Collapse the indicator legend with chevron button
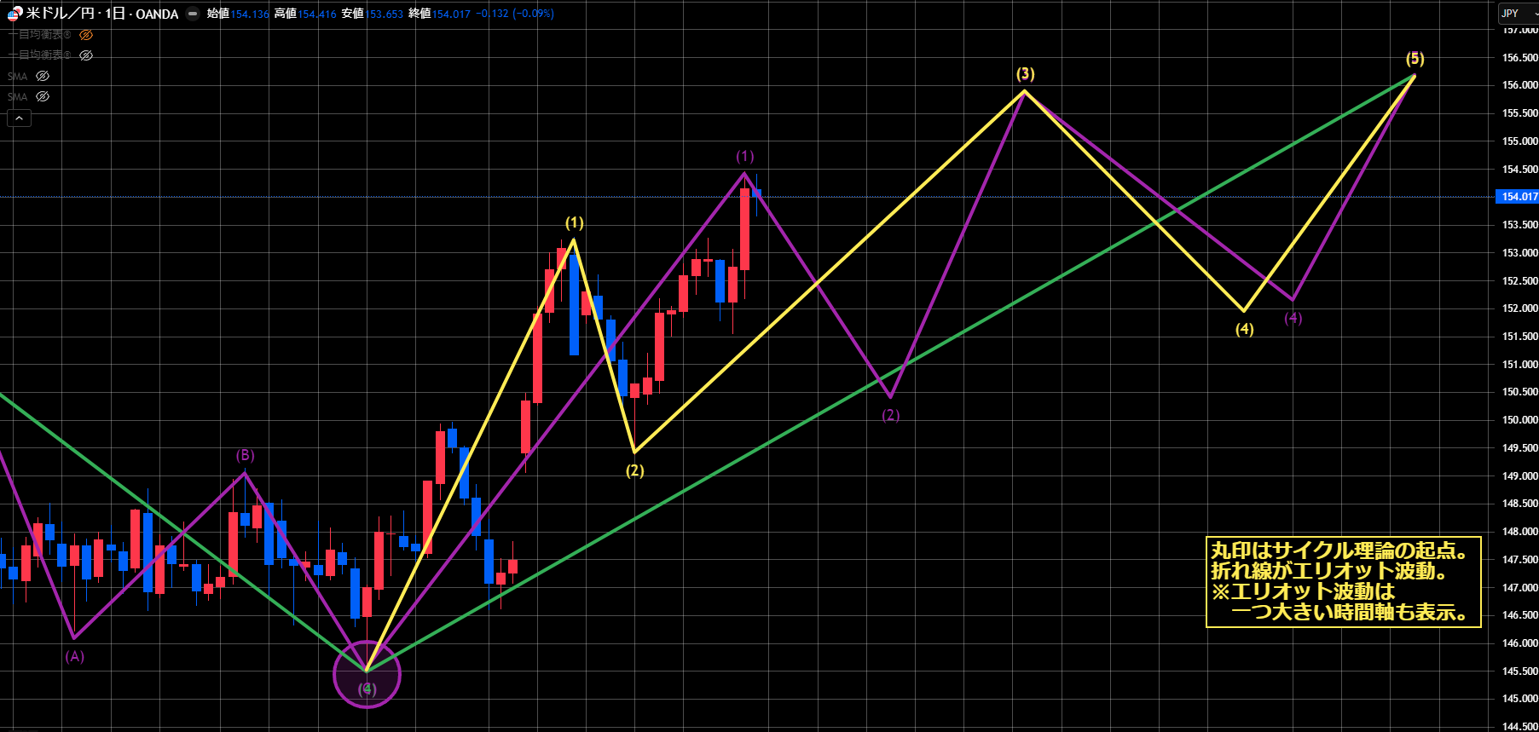Viewport: 1539px width, 732px height. coord(19,118)
